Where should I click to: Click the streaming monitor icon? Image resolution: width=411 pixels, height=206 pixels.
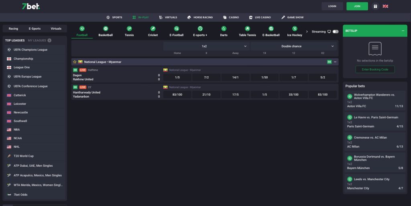pyautogui.click(x=329, y=32)
